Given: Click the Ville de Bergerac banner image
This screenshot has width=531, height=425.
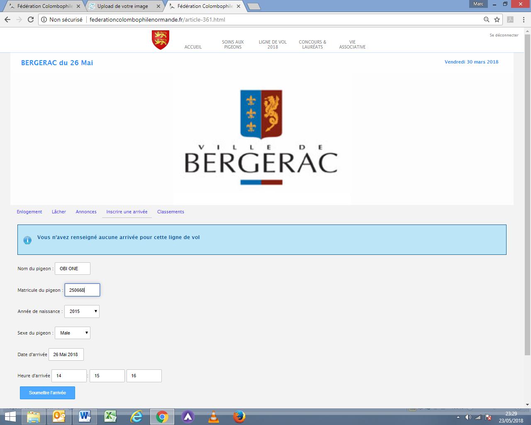Looking at the screenshot, I should (x=262, y=139).
